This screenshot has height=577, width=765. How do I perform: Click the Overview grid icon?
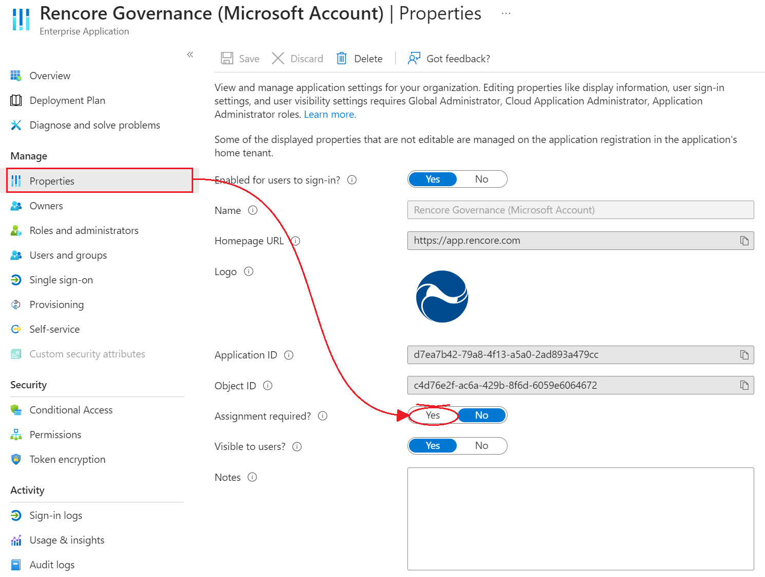coord(16,76)
